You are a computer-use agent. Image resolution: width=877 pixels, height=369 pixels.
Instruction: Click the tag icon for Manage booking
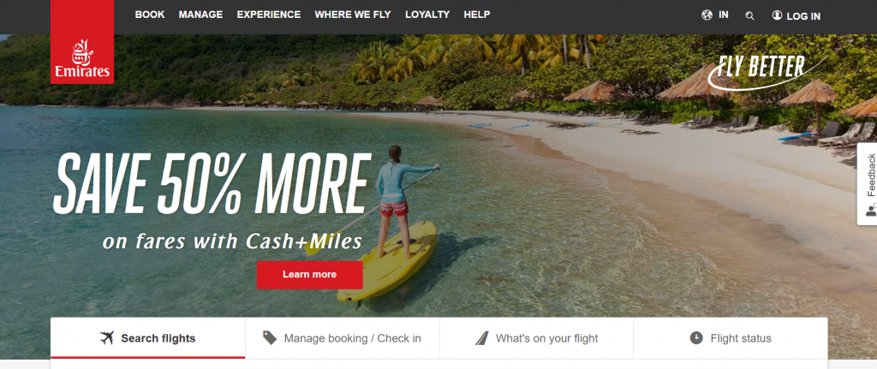click(270, 337)
